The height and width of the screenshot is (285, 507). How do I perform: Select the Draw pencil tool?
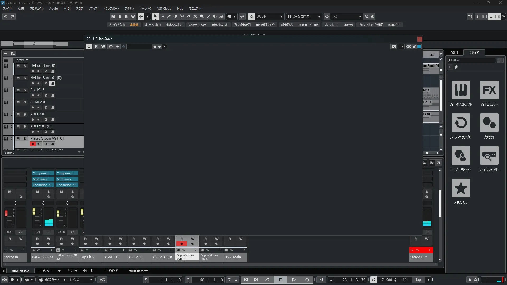click(168, 16)
